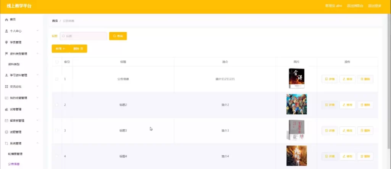This screenshot has height=169, width=391.
Task: Click the 查询 search button
Action: 118,36
